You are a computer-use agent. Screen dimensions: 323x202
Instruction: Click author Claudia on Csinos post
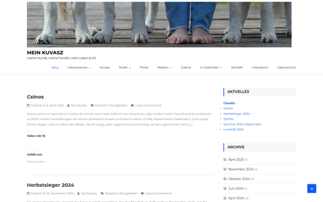tap(81, 106)
